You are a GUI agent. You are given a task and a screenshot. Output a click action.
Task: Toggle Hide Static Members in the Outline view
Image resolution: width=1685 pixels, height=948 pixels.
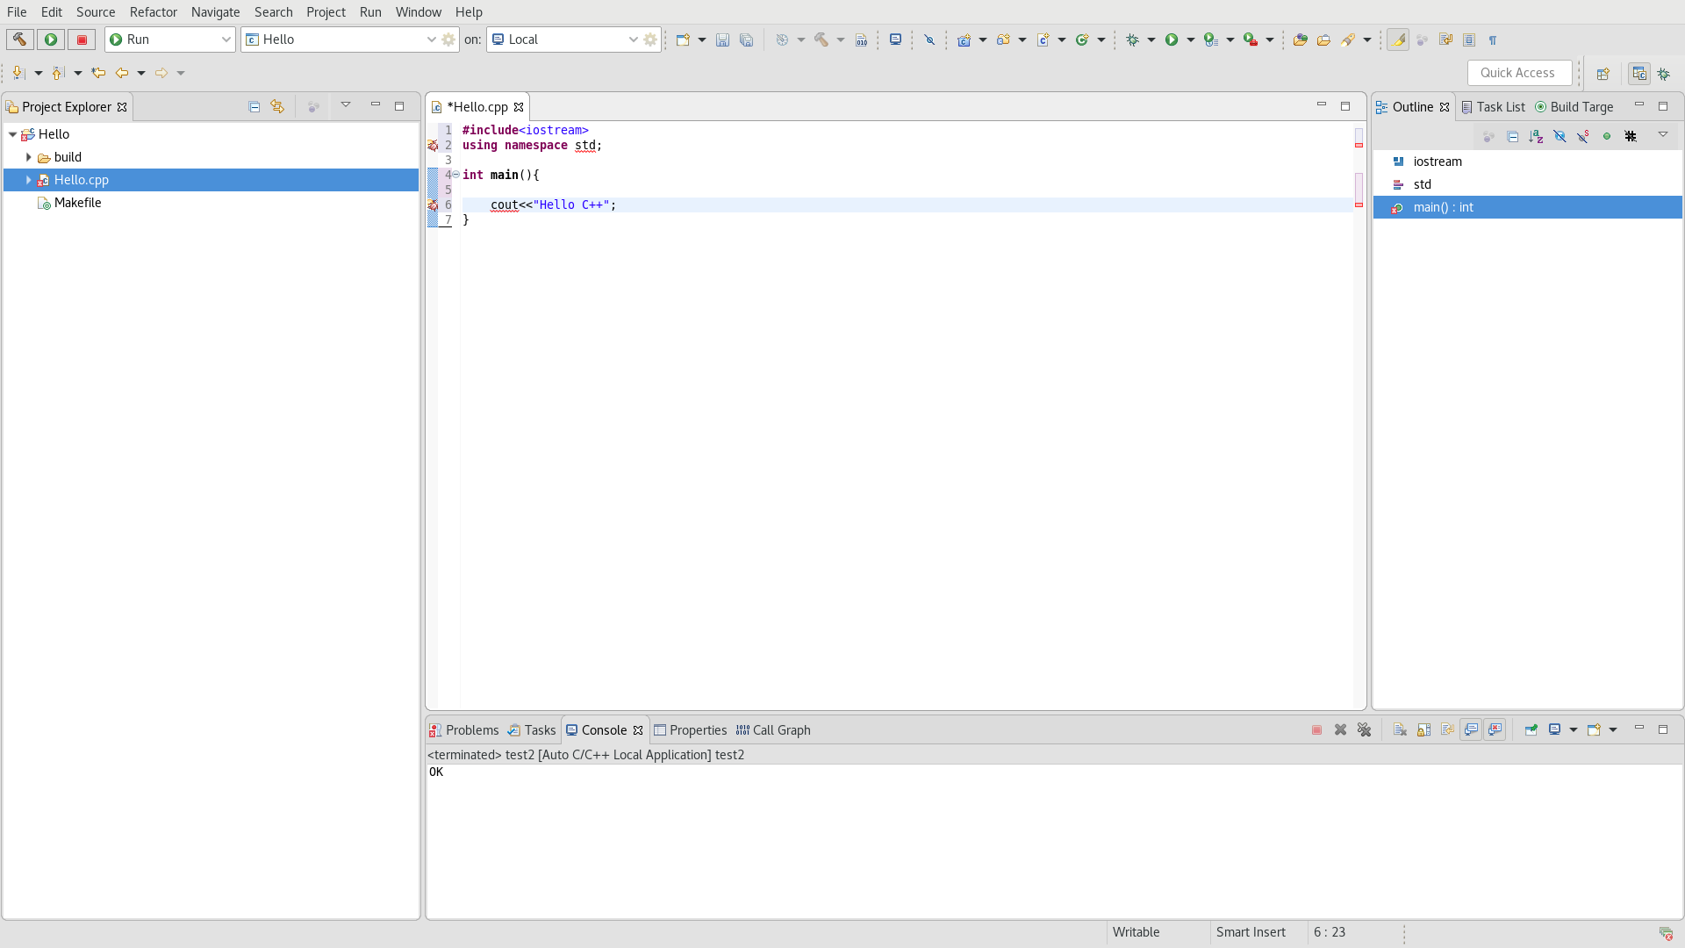[x=1582, y=136]
